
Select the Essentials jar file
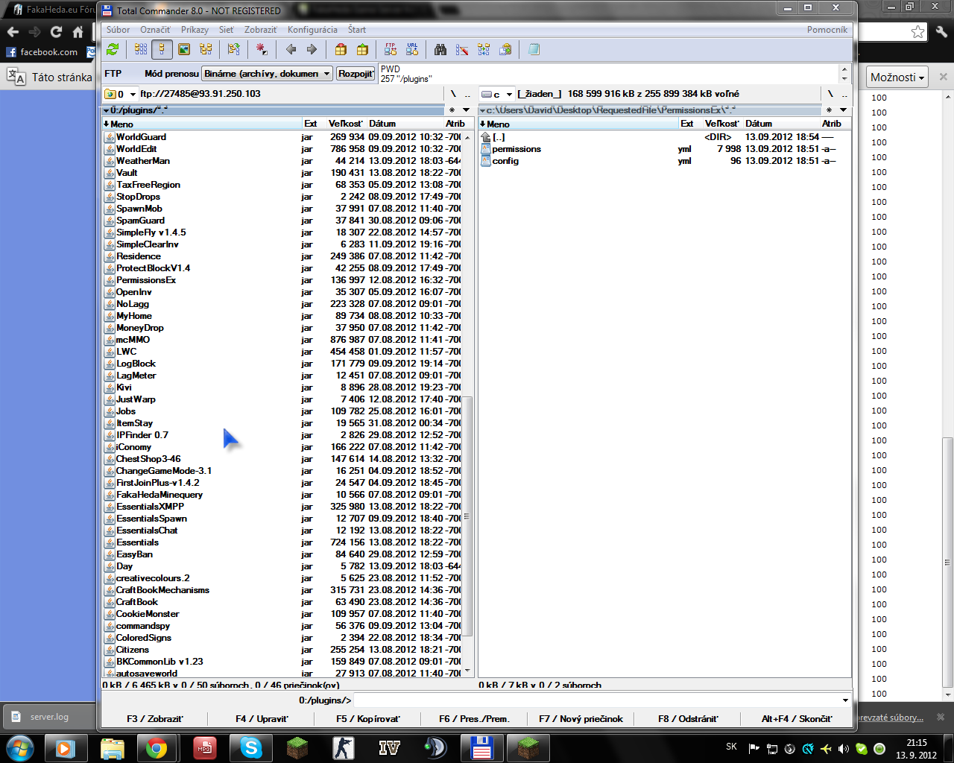tap(283, 542)
